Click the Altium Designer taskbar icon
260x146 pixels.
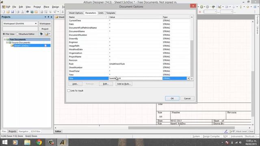pyautogui.click(x=63, y=142)
